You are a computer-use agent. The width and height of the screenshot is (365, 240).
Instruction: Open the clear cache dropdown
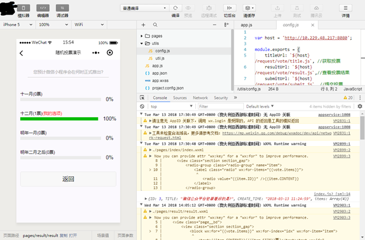[x=249, y=8]
